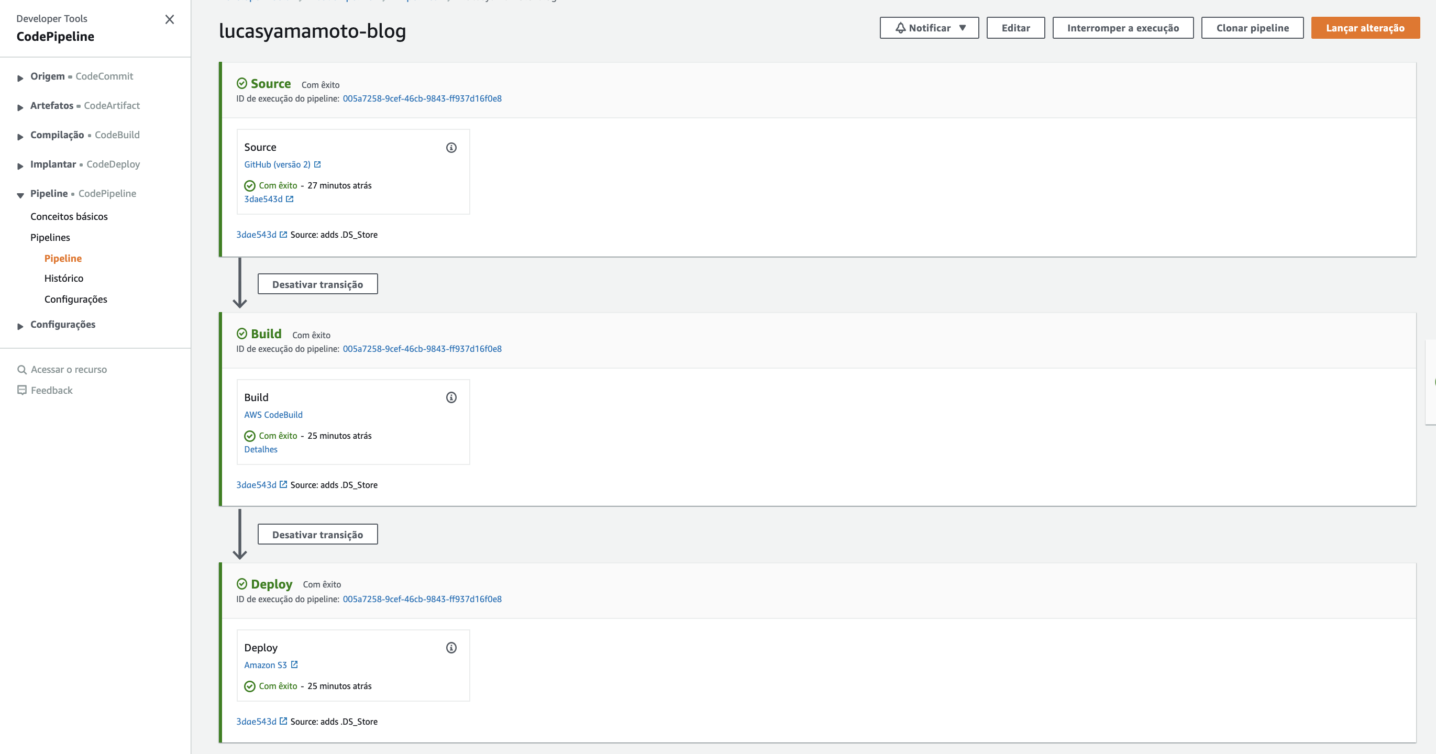The height and width of the screenshot is (754, 1436).
Task: Open 3dae543d commit link below Build stage
Action: click(257, 485)
